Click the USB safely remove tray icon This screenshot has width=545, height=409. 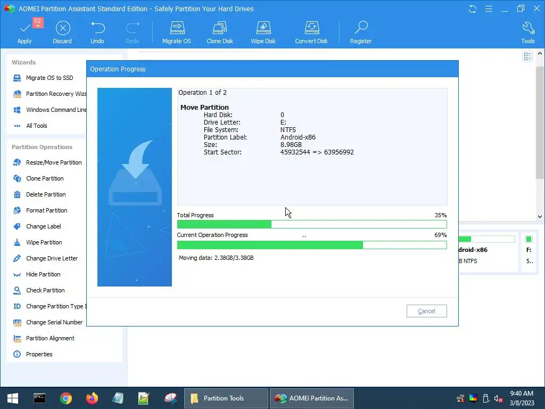point(486,398)
